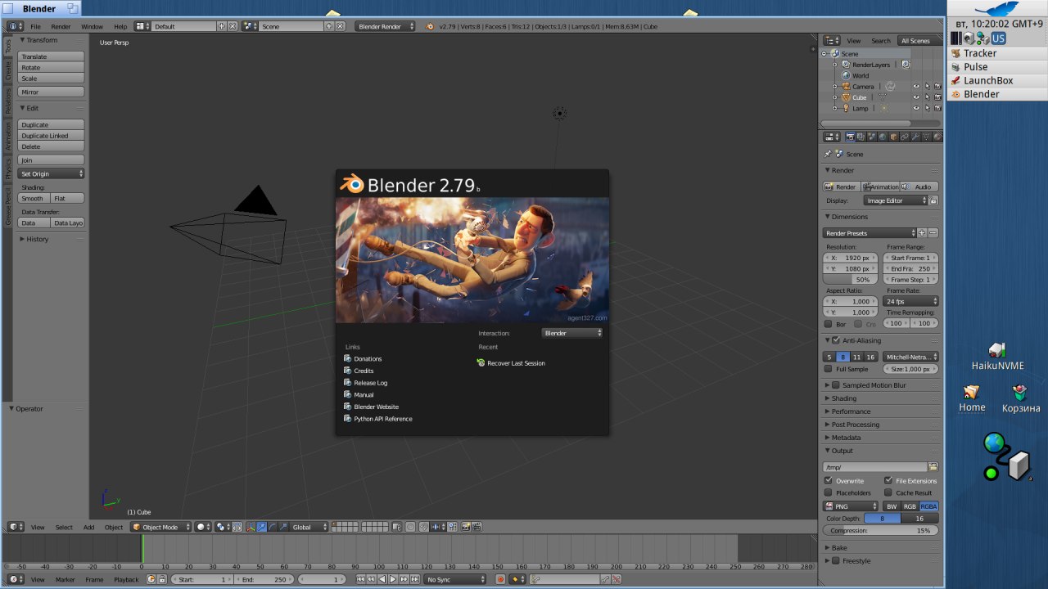Toggle visibility eye for the Camera object
The height and width of the screenshot is (589, 1048).
pyautogui.click(x=916, y=87)
